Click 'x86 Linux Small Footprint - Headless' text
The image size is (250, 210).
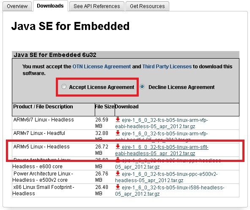(43, 190)
